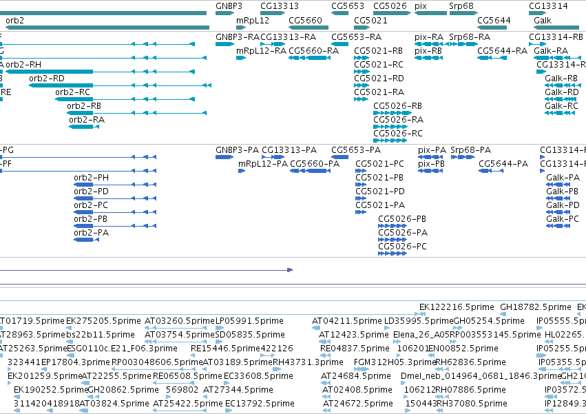Click transcript CG5644-RA
Image resolution: width=586 pixels, height=414 pixels.
(x=502, y=50)
